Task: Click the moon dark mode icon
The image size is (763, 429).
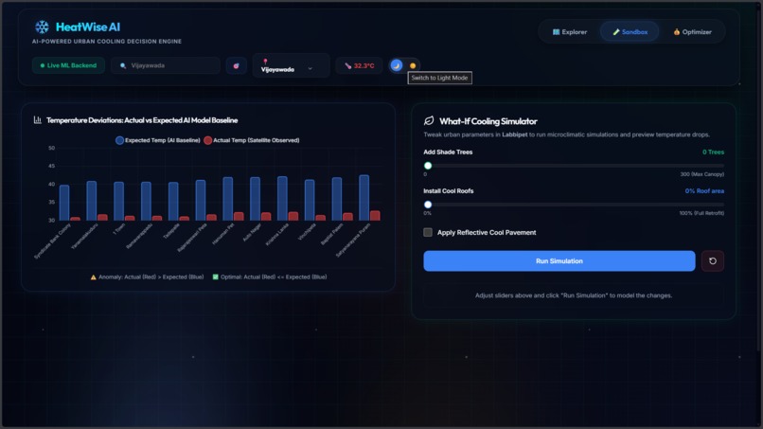Action: (x=397, y=65)
